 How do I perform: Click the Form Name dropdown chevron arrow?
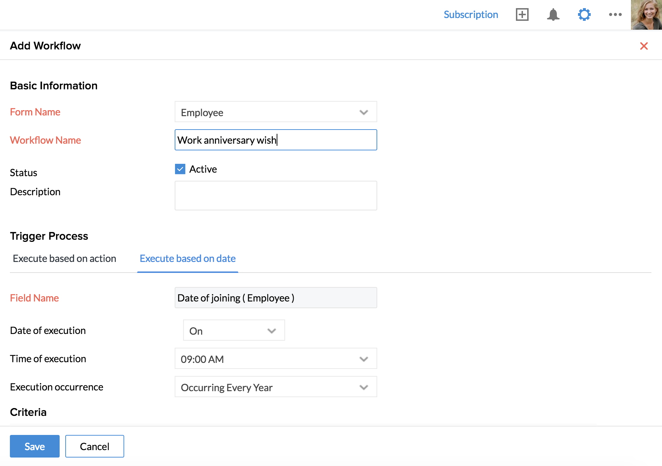click(363, 112)
